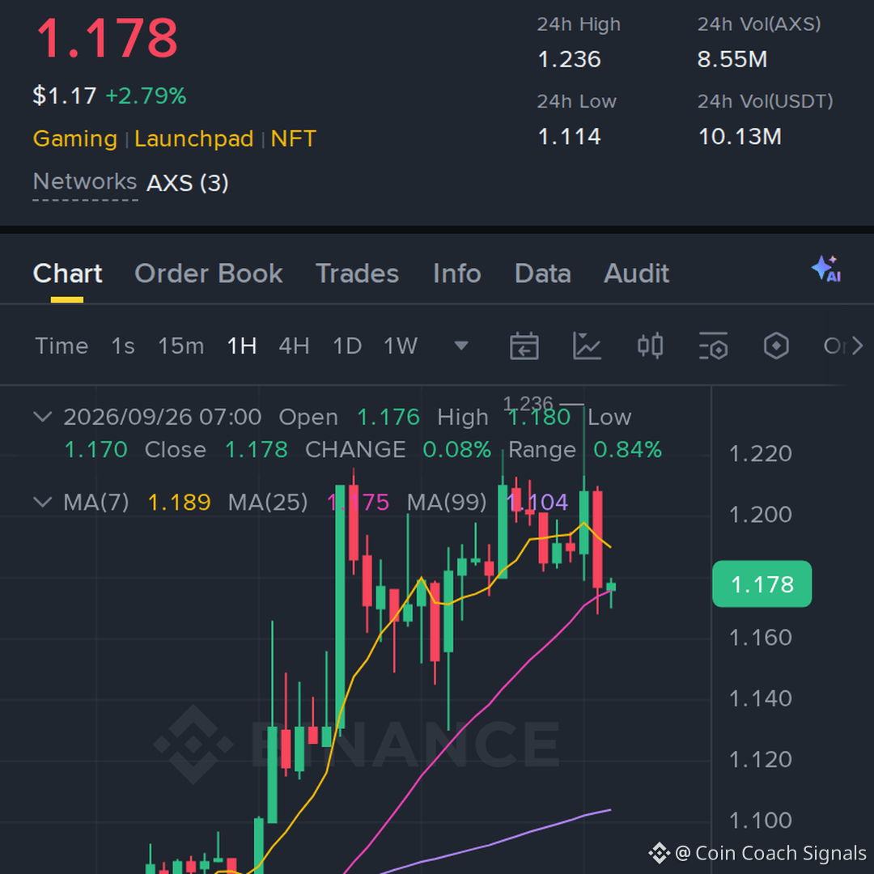Select the 4H interval option

pyautogui.click(x=294, y=346)
